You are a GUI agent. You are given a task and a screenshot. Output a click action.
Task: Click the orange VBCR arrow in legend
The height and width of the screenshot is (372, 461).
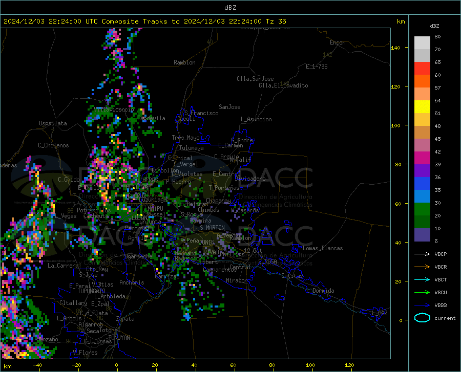tap(422, 267)
